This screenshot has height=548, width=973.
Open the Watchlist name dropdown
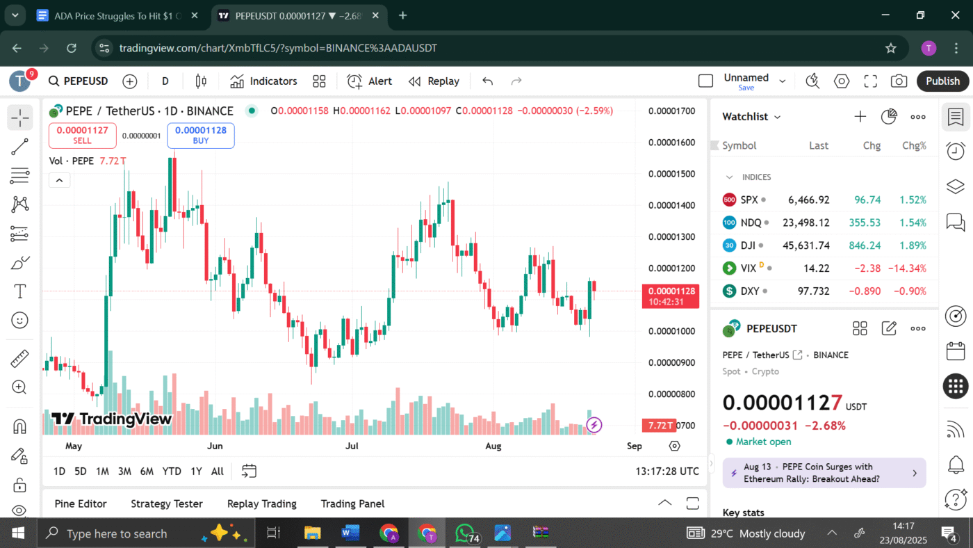[x=752, y=117]
